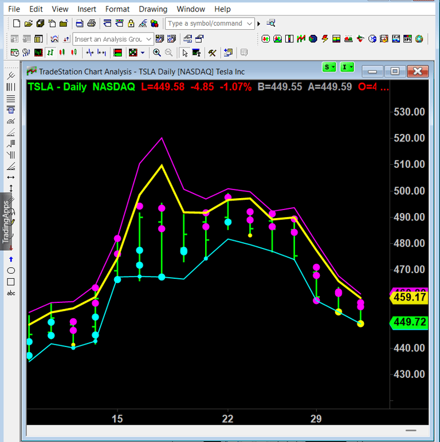Toggle the lock icon in the toolbar
The image size is (440, 442).
(x=131, y=23)
